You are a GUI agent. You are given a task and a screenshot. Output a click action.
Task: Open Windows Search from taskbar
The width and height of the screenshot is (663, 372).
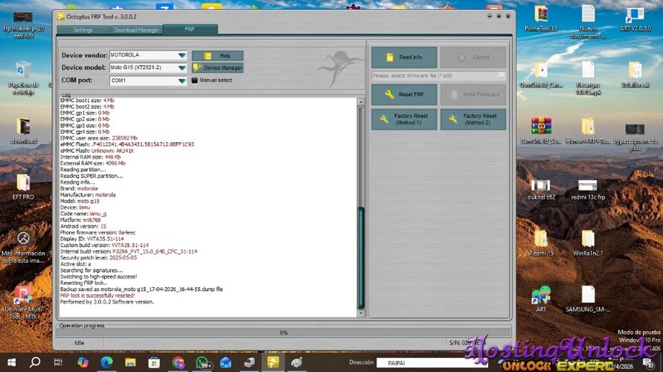click(35, 362)
